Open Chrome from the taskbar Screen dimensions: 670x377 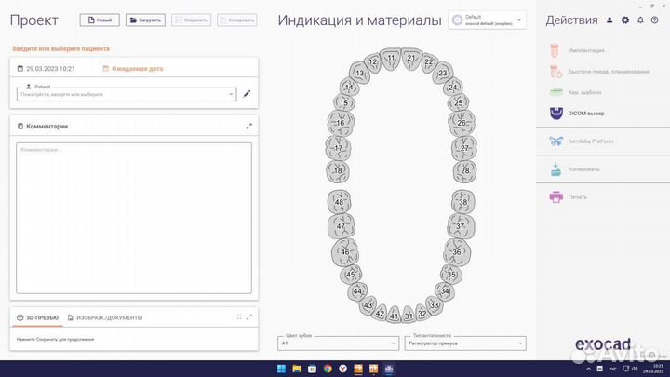click(328, 369)
